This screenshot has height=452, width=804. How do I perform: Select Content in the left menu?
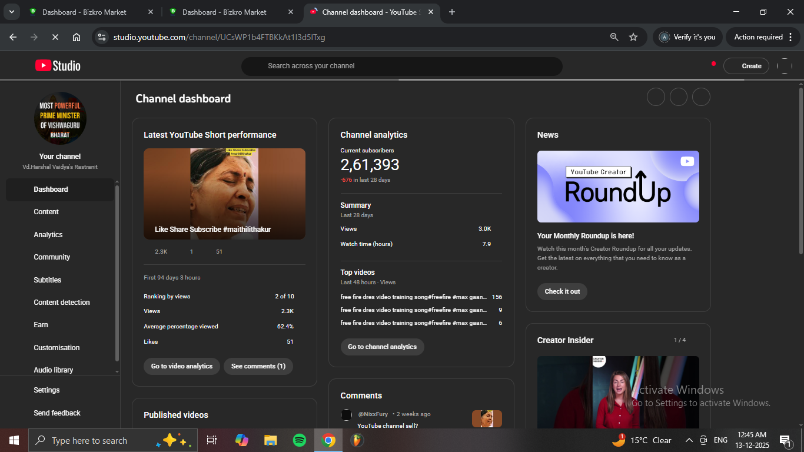click(x=46, y=212)
